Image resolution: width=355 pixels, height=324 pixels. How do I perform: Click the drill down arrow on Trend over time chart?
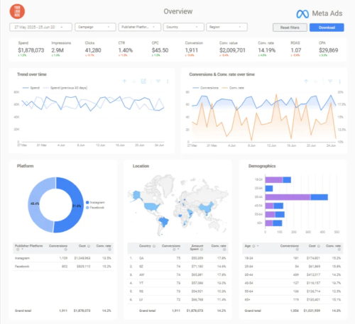coord(134,82)
